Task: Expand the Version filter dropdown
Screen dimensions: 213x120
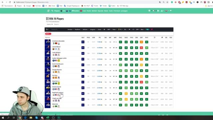Action: (70, 29)
